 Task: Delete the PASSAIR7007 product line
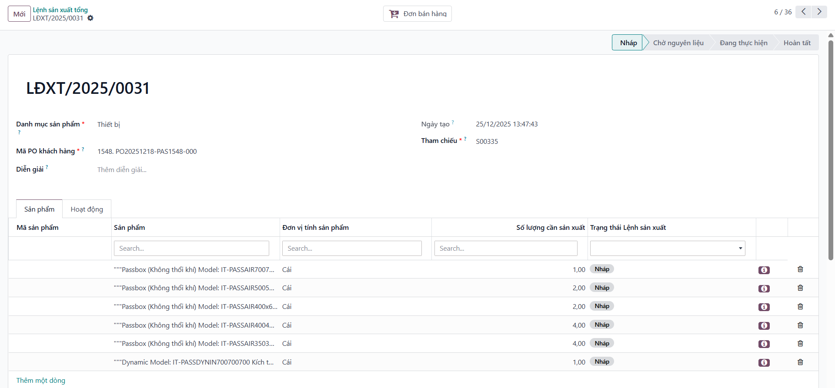pyautogui.click(x=800, y=269)
